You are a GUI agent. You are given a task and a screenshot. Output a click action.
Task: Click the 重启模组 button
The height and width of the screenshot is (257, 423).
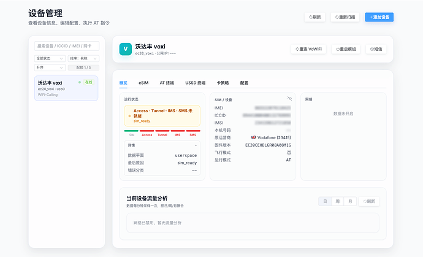tap(346, 49)
